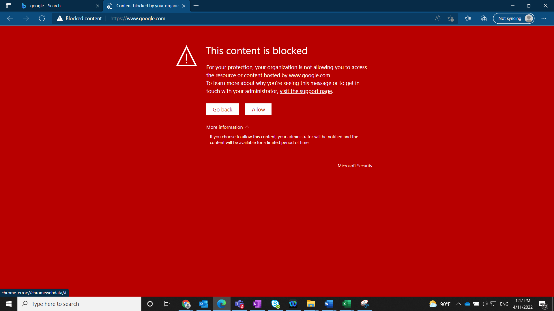Open a new browser tab
The height and width of the screenshot is (311, 554).
pos(196,6)
